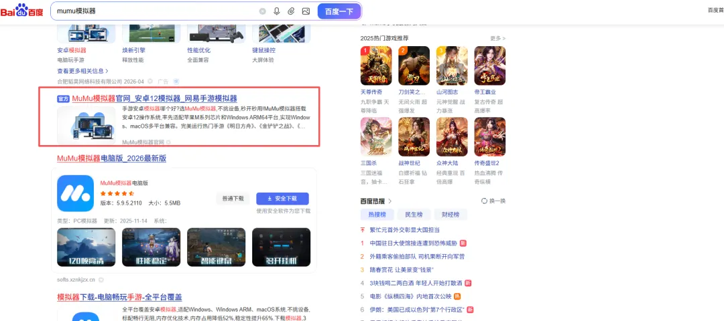Click the orange star rating

click(117, 193)
